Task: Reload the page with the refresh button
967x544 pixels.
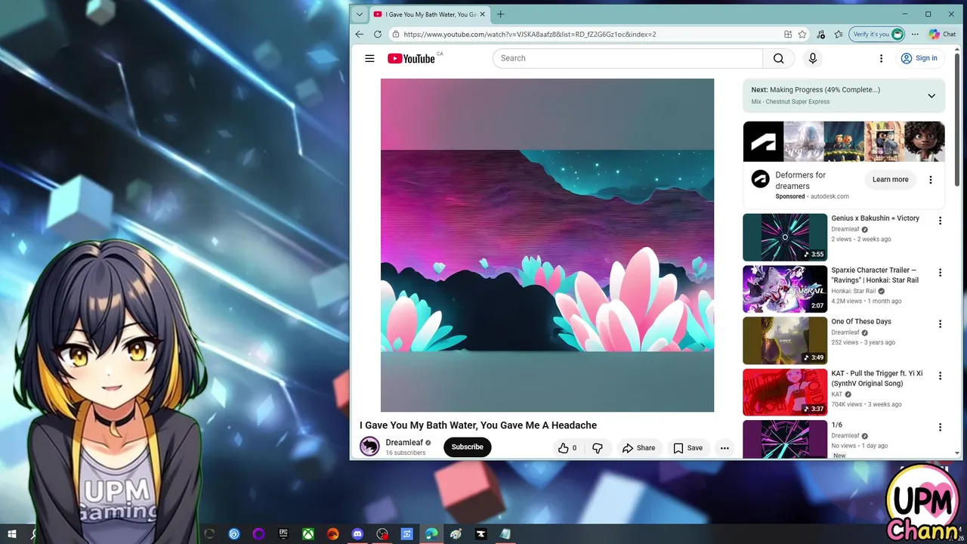Action: (x=376, y=34)
